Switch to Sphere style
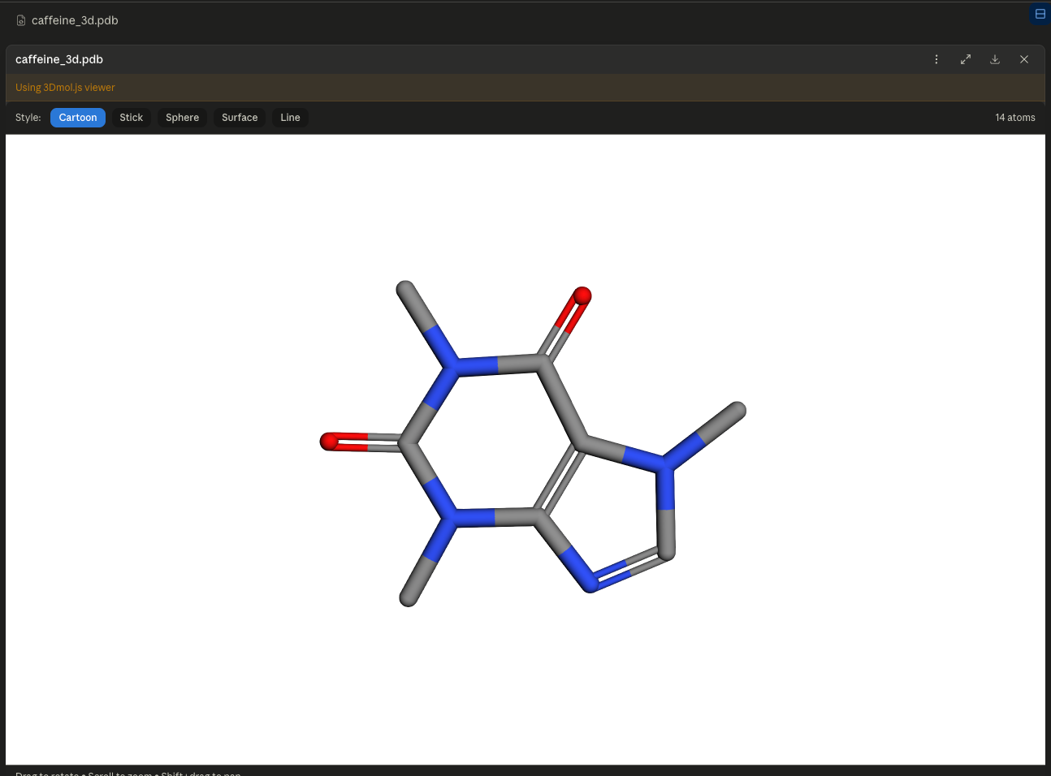The image size is (1051, 776). 182,118
